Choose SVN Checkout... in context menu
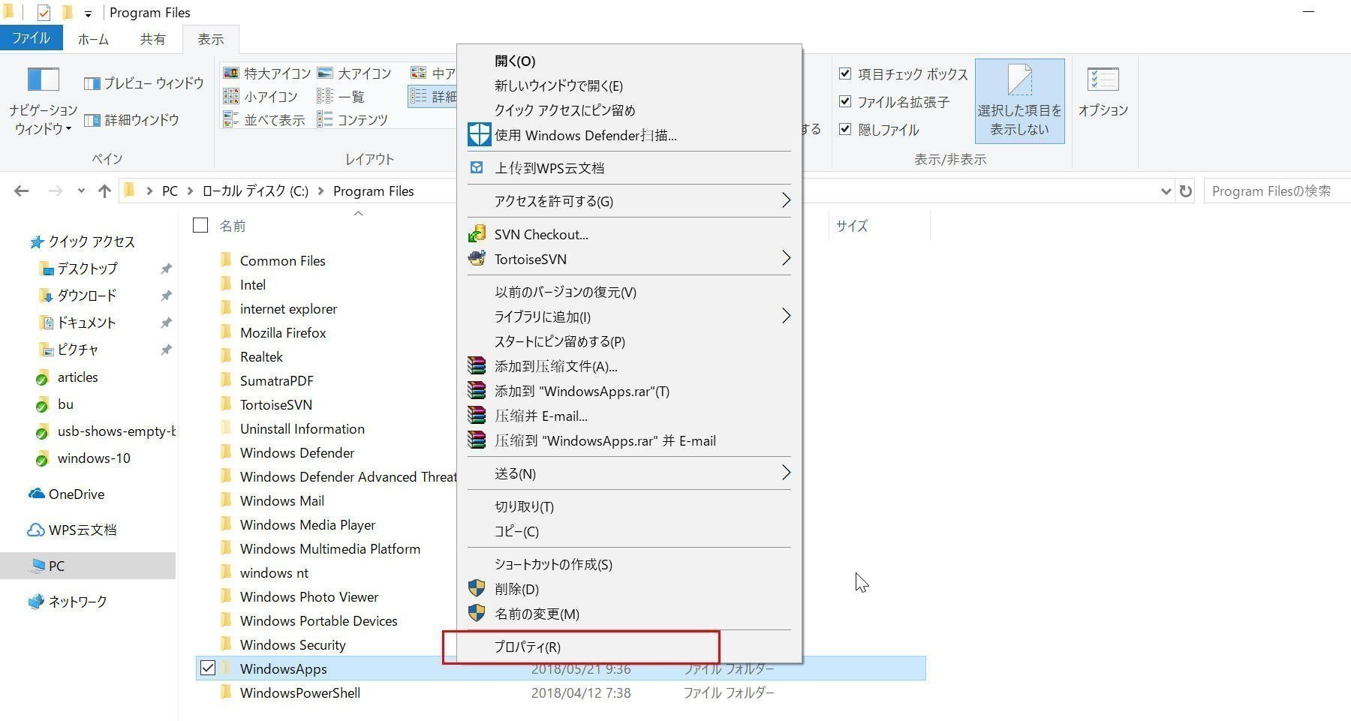 click(x=629, y=234)
